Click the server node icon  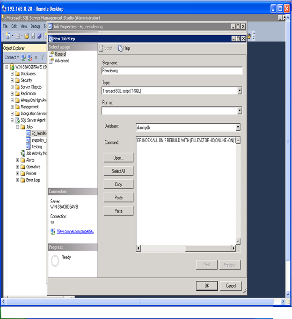pyautogui.click(x=12, y=67)
